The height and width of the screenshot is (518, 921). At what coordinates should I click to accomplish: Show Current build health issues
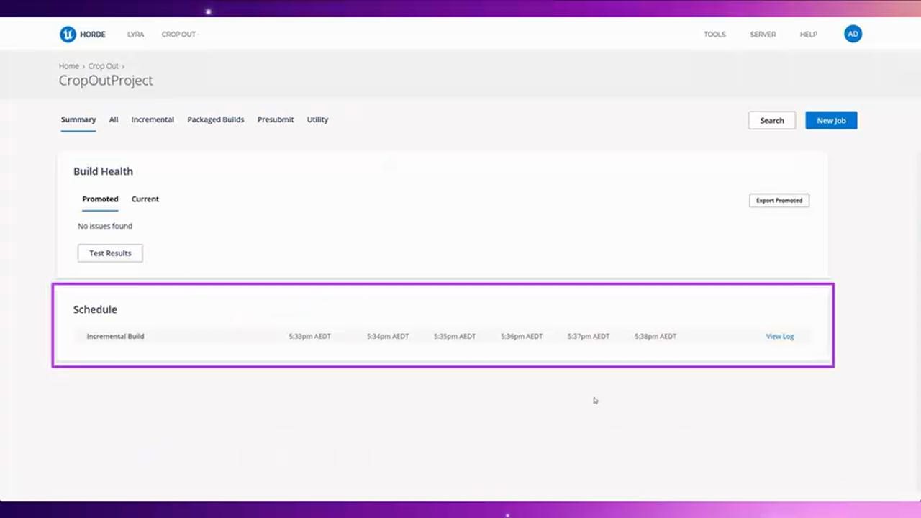(145, 199)
